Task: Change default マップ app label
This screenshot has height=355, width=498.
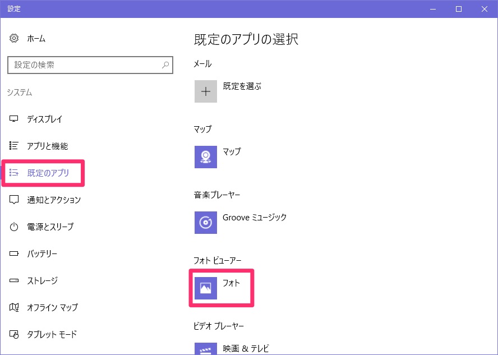Action: pos(232,152)
